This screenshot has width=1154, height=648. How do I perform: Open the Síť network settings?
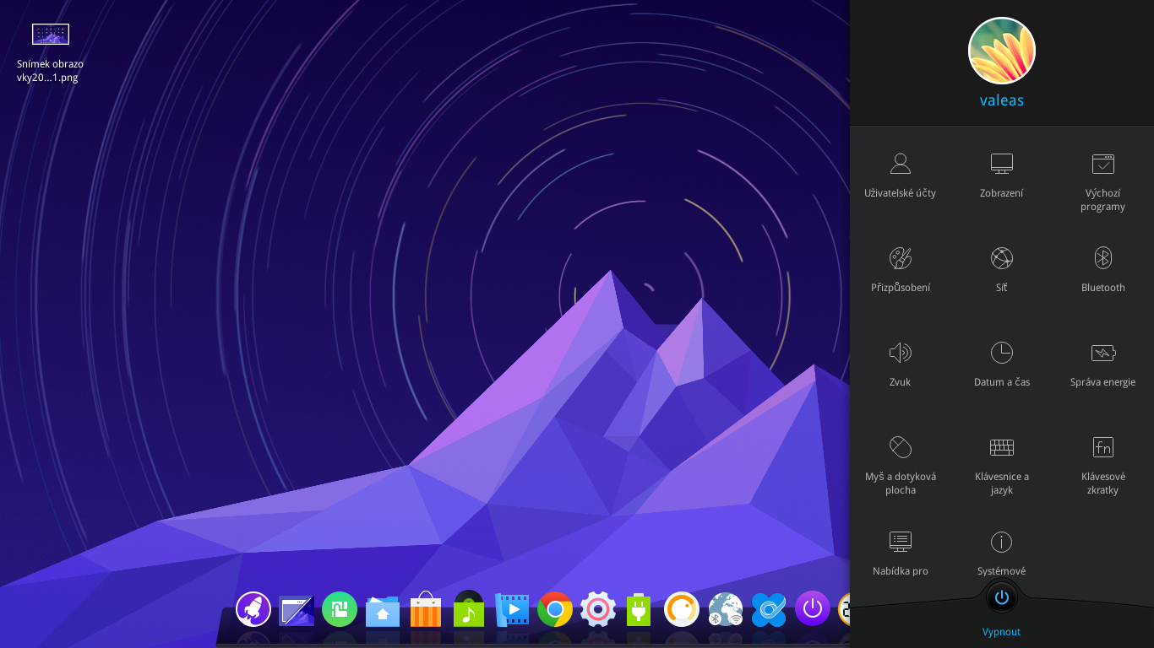[x=1002, y=270]
